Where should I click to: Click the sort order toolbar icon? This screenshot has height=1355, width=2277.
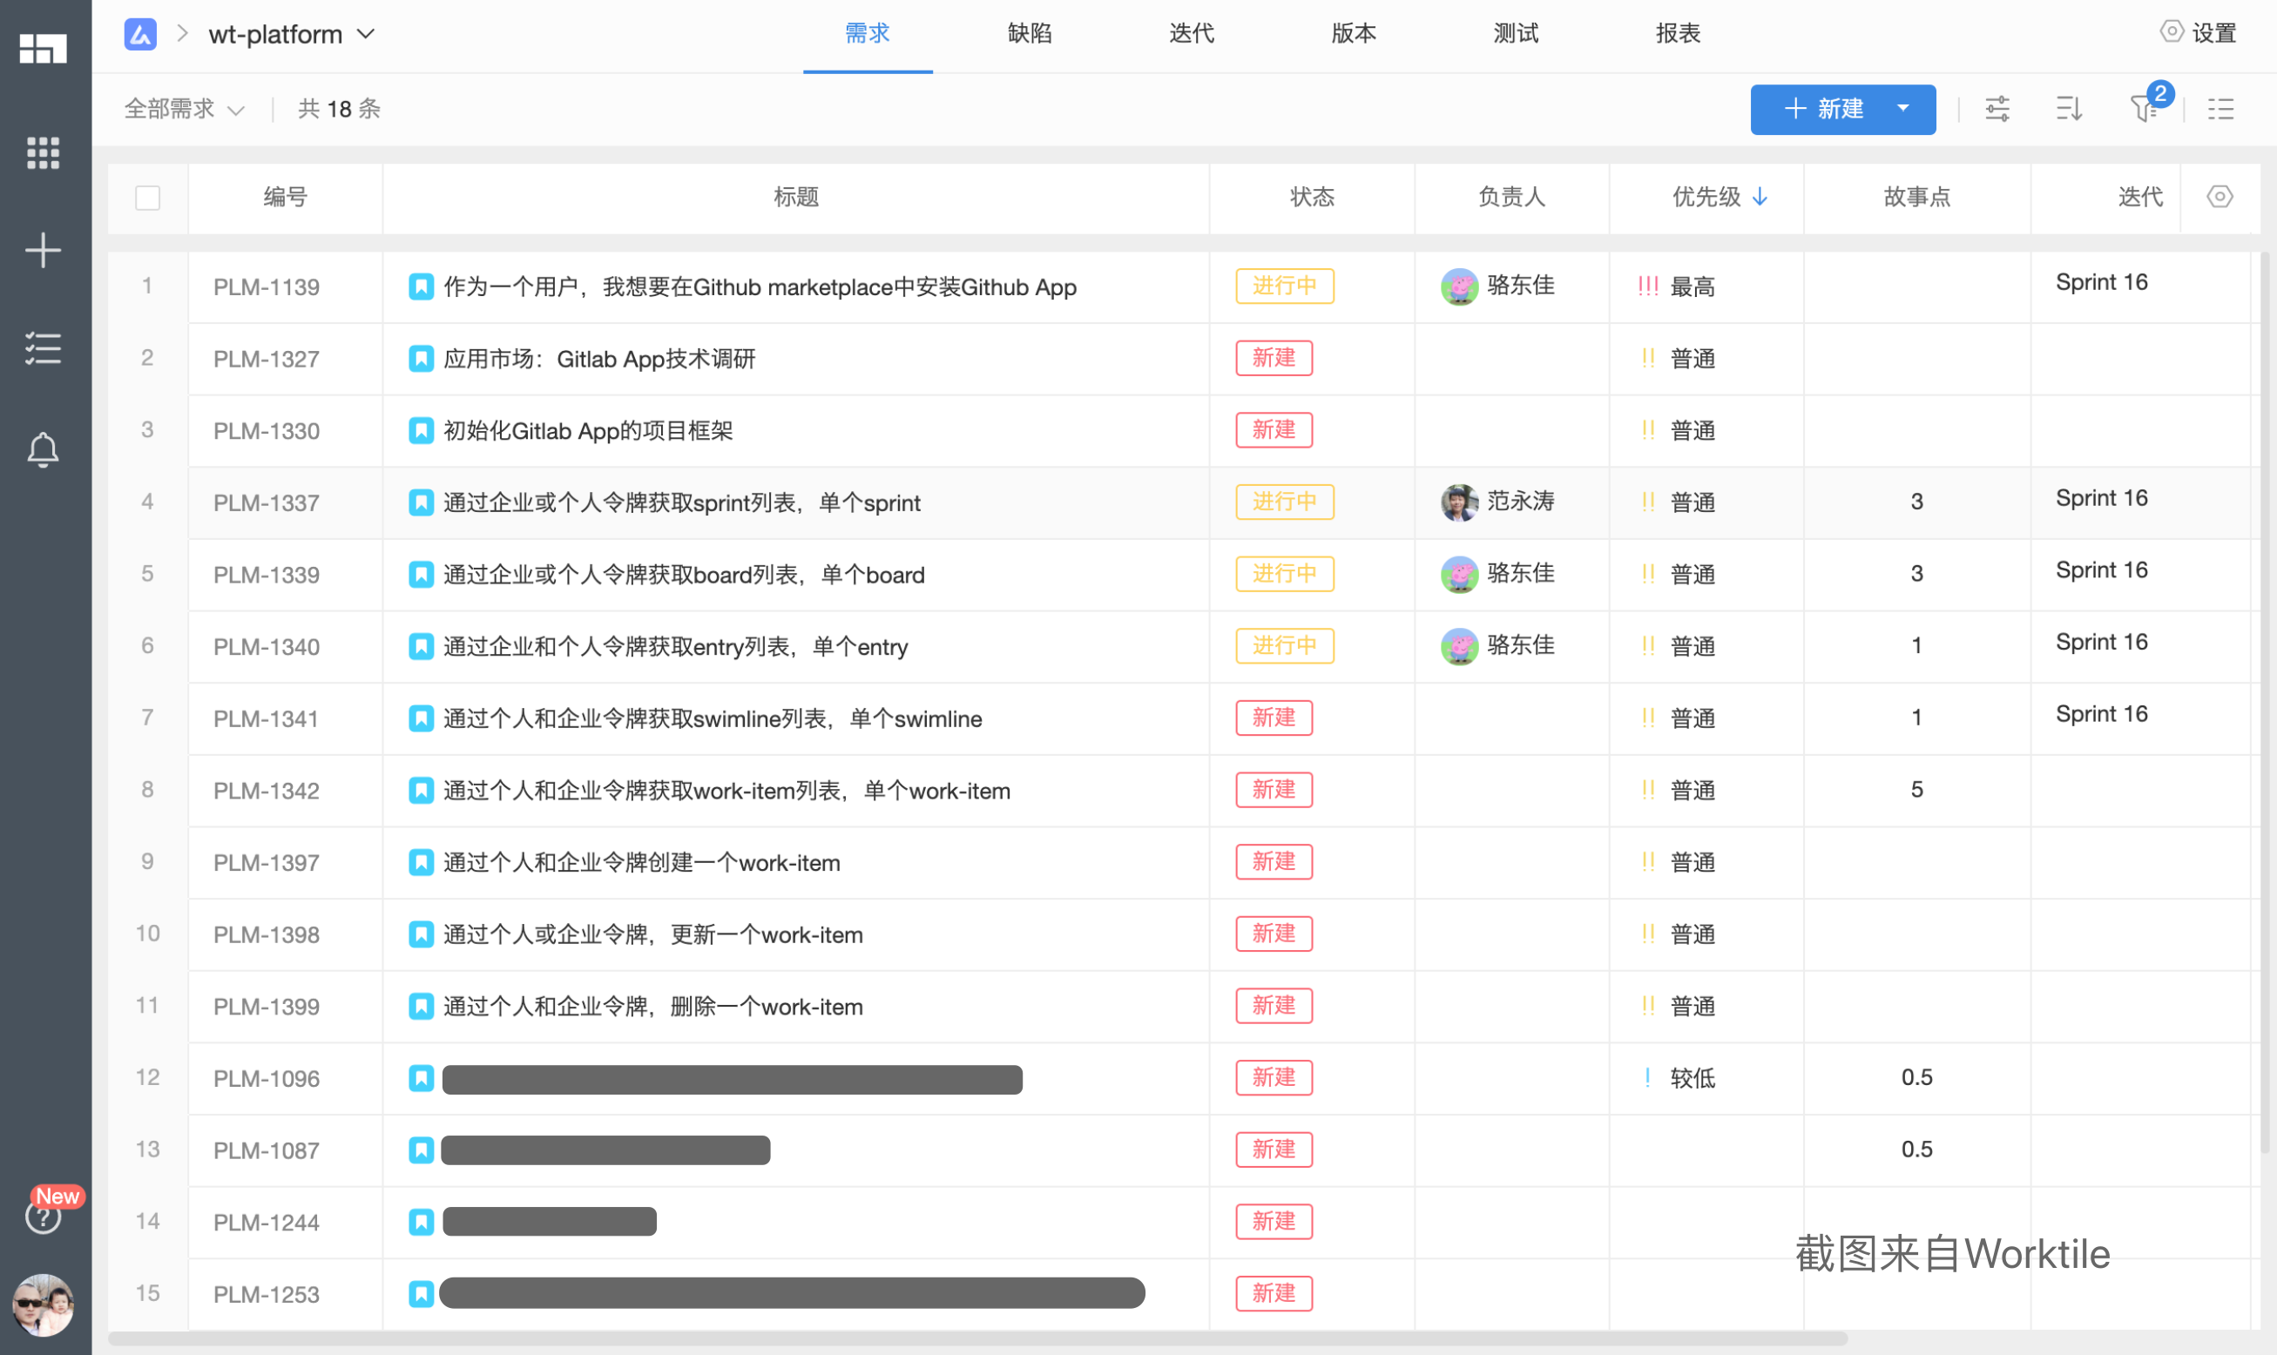pos(2069,109)
